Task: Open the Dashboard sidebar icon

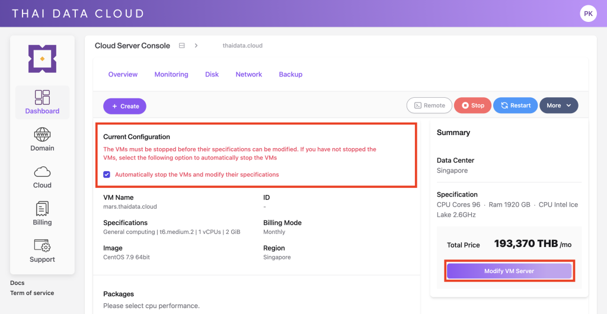Action: coord(42,97)
